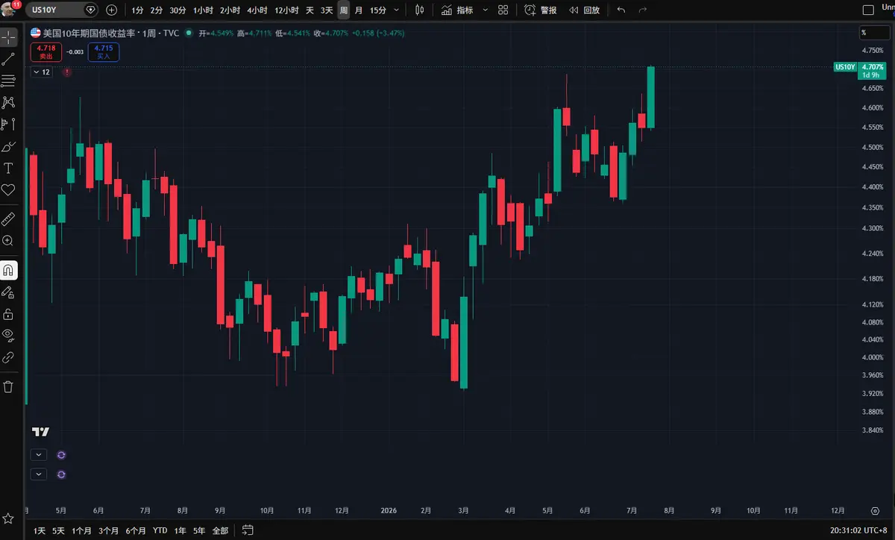The image size is (895, 540).
Task: Click the lower purple sync icon
Action: click(61, 474)
